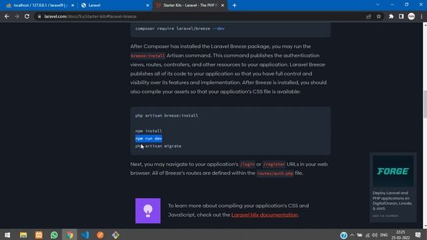Click the help question mark tray icon
The height and width of the screenshot is (240, 427).
pyautogui.click(x=344, y=235)
